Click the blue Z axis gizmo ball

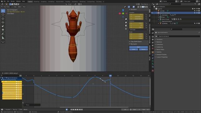point(123,10)
